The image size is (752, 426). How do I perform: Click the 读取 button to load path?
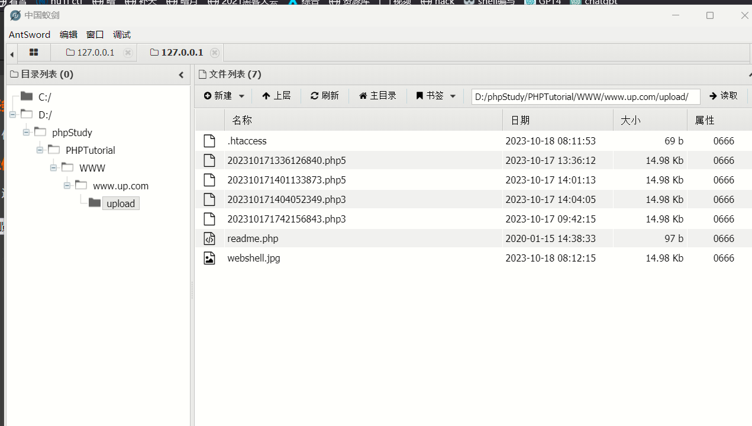click(x=724, y=96)
